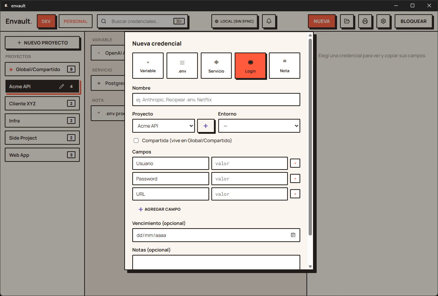Open settings gear icon
438x296 pixels.
383,21
